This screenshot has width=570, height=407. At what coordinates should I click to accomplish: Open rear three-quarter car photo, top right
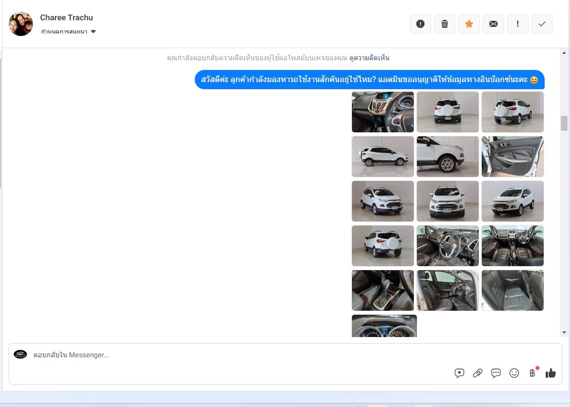pos(513,112)
